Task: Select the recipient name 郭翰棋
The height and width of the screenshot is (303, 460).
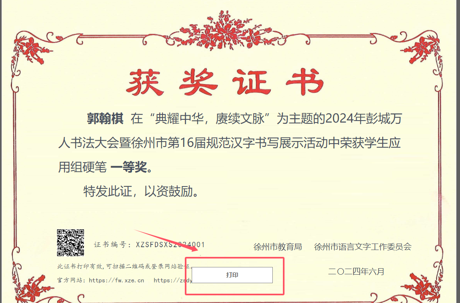Action: (x=105, y=119)
